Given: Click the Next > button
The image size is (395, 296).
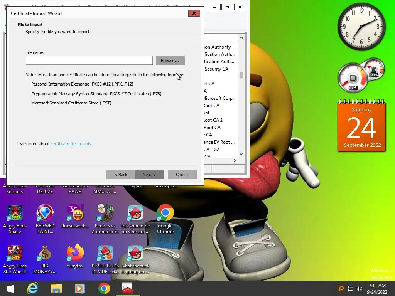Looking at the screenshot, I should point(150,175).
